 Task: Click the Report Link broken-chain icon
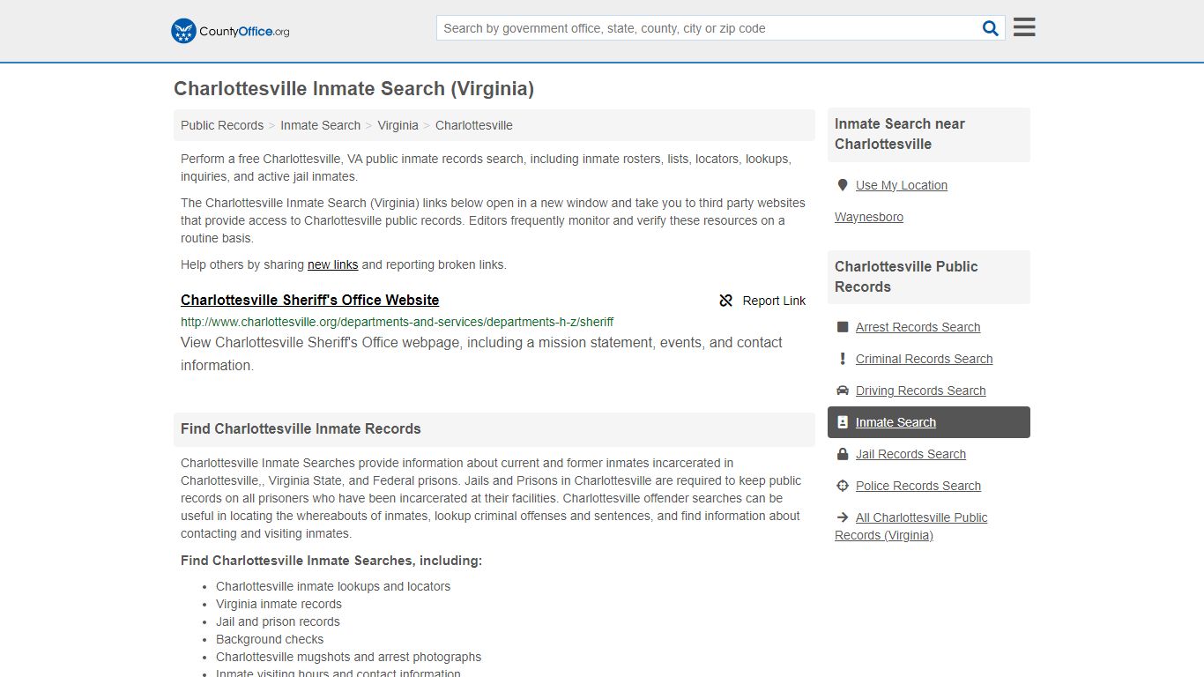point(726,301)
